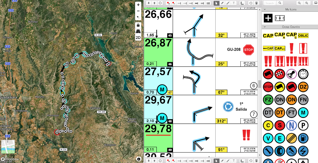Pick the single boxed exclamation danger icon
318x163 pixels.
[303, 48]
